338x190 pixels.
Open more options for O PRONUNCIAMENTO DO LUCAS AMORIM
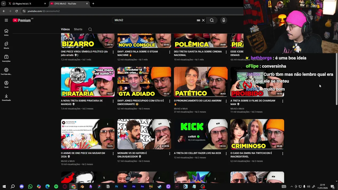point(226,101)
